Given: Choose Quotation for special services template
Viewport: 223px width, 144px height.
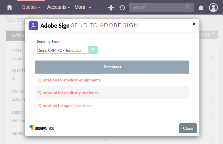Looking at the screenshot, I should 65,106.
